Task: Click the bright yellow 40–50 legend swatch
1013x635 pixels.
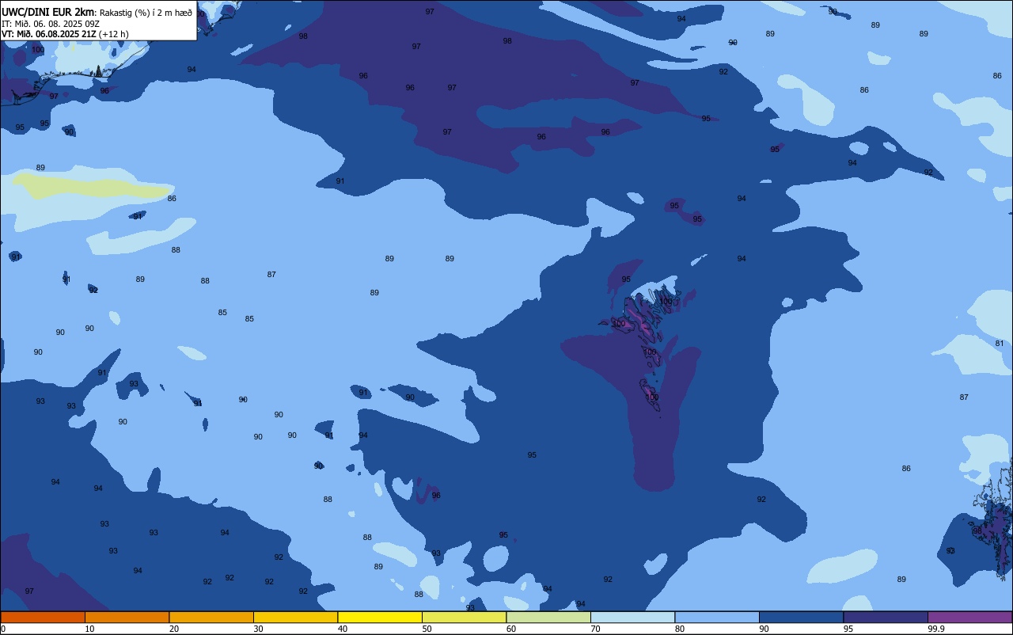Action: [x=380, y=617]
